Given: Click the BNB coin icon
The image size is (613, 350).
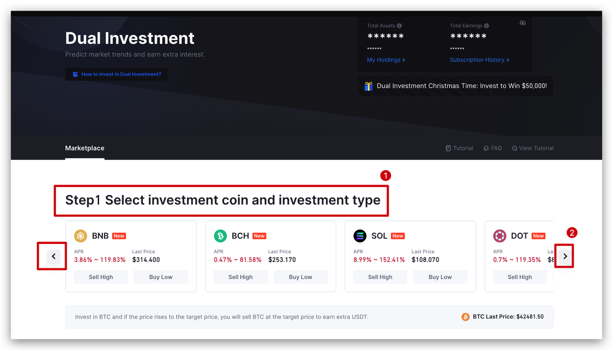Looking at the screenshot, I should point(80,236).
